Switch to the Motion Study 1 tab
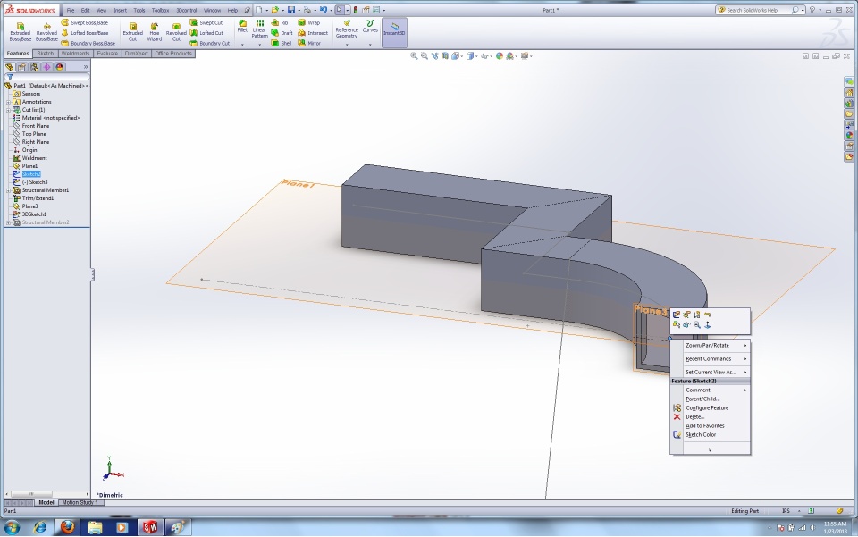The height and width of the screenshot is (537, 858). (x=80, y=502)
